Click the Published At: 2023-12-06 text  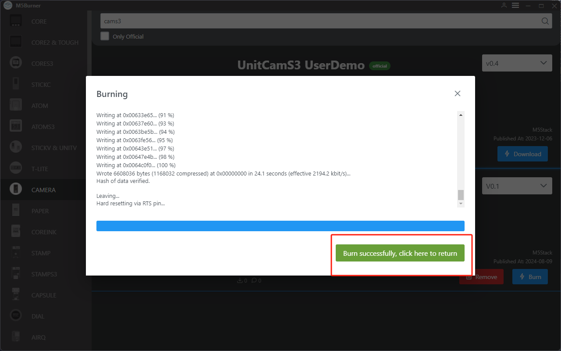pos(523,139)
